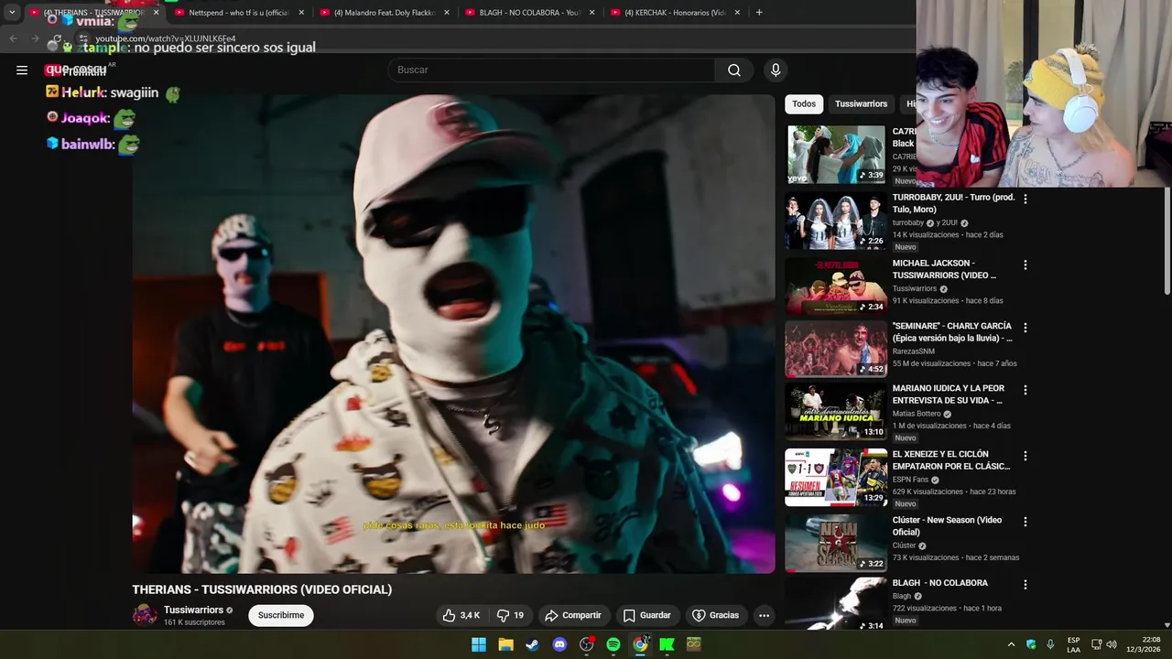
Task: Share the video with Compartir
Action: pyautogui.click(x=572, y=615)
